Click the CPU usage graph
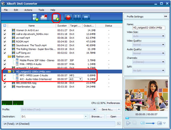The height and width of the screenshot is (130, 171). click(13, 103)
